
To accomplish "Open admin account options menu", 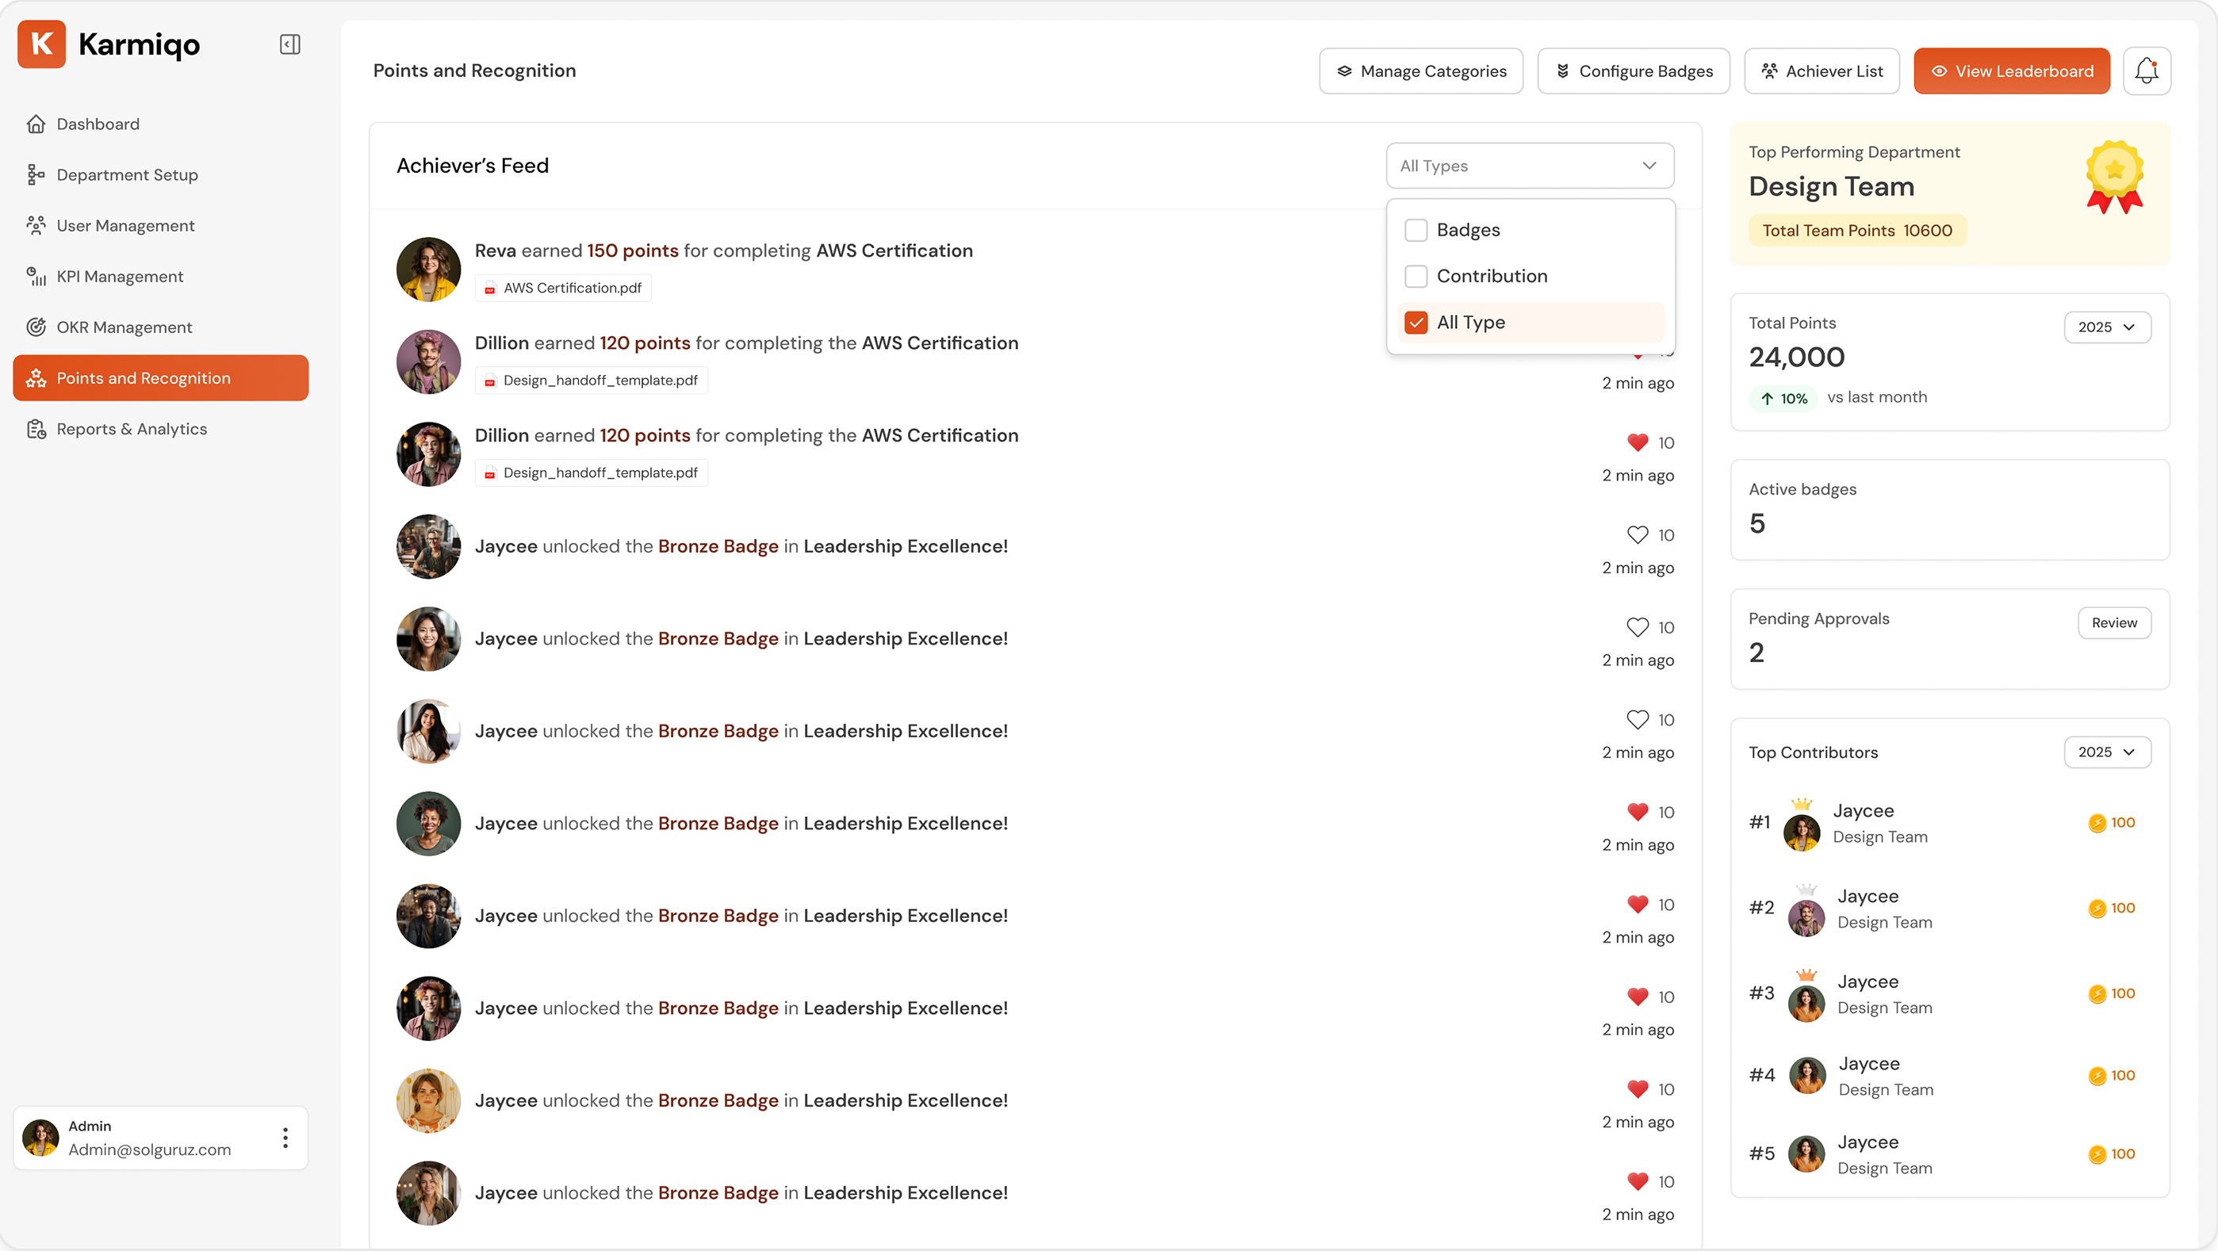I will (x=285, y=1138).
